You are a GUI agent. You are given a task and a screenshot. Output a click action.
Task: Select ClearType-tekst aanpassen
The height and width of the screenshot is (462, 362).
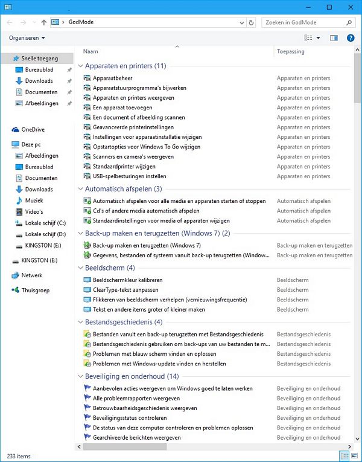point(125,290)
